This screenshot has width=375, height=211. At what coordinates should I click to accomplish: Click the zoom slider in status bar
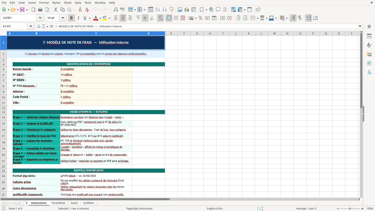(x=350, y=208)
